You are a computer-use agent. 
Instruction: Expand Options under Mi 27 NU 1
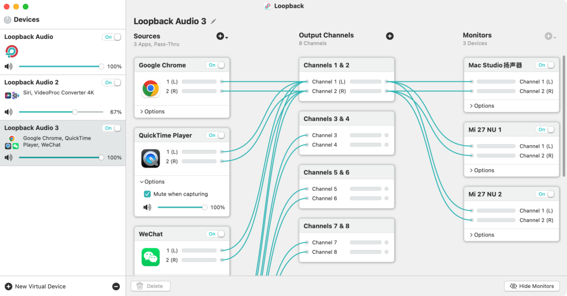(x=481, y=170)
